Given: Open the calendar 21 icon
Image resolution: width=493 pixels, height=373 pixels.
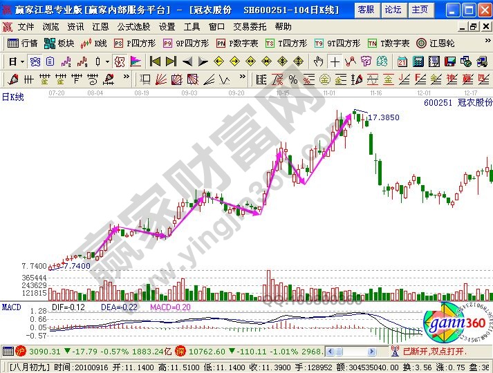Looking at the screenshot, I should pyautogui.click(x=402, y=62).
